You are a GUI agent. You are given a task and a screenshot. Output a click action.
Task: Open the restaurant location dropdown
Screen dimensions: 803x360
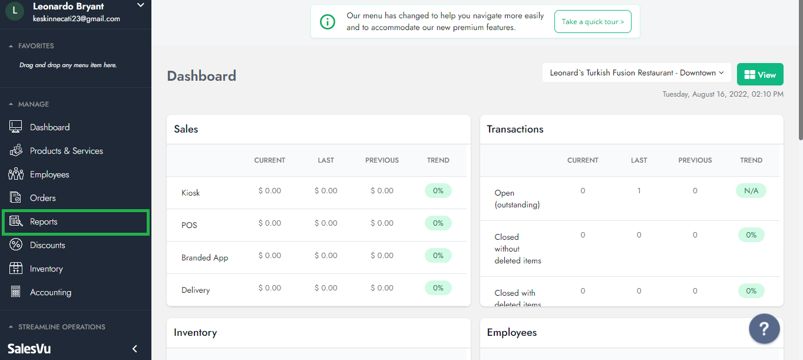(x=636, y=73)
